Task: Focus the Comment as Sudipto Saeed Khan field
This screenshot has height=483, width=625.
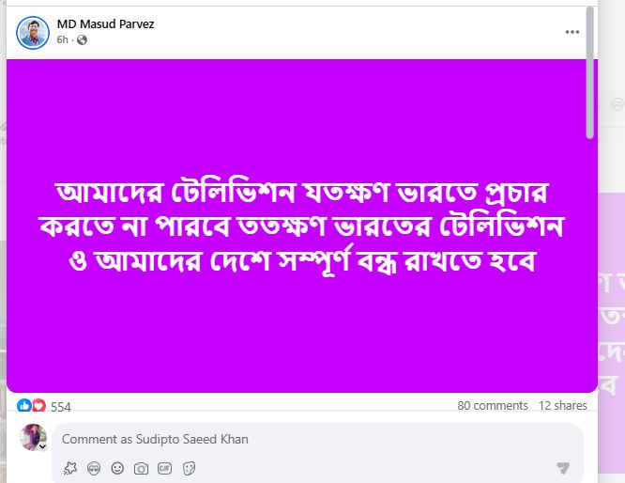Action: coord(317,439)
